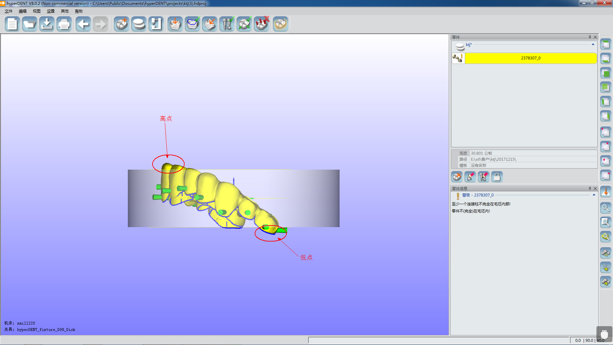
Task: Select fourth isometric cube view icon
Action: [606, 175]
